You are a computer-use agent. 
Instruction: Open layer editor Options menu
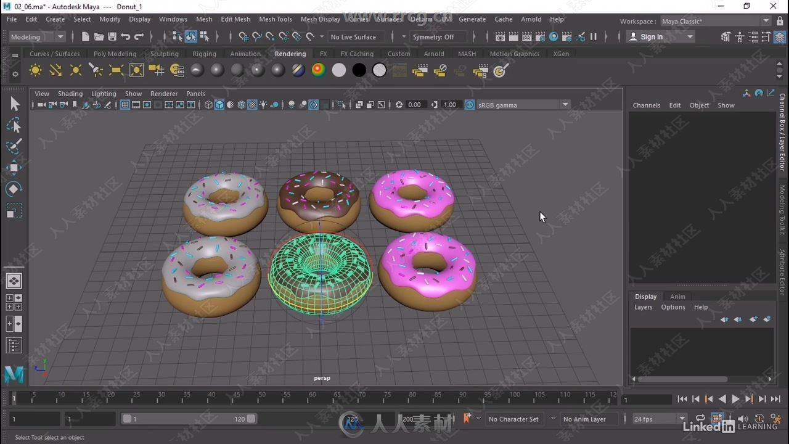(x=673, y=307)
